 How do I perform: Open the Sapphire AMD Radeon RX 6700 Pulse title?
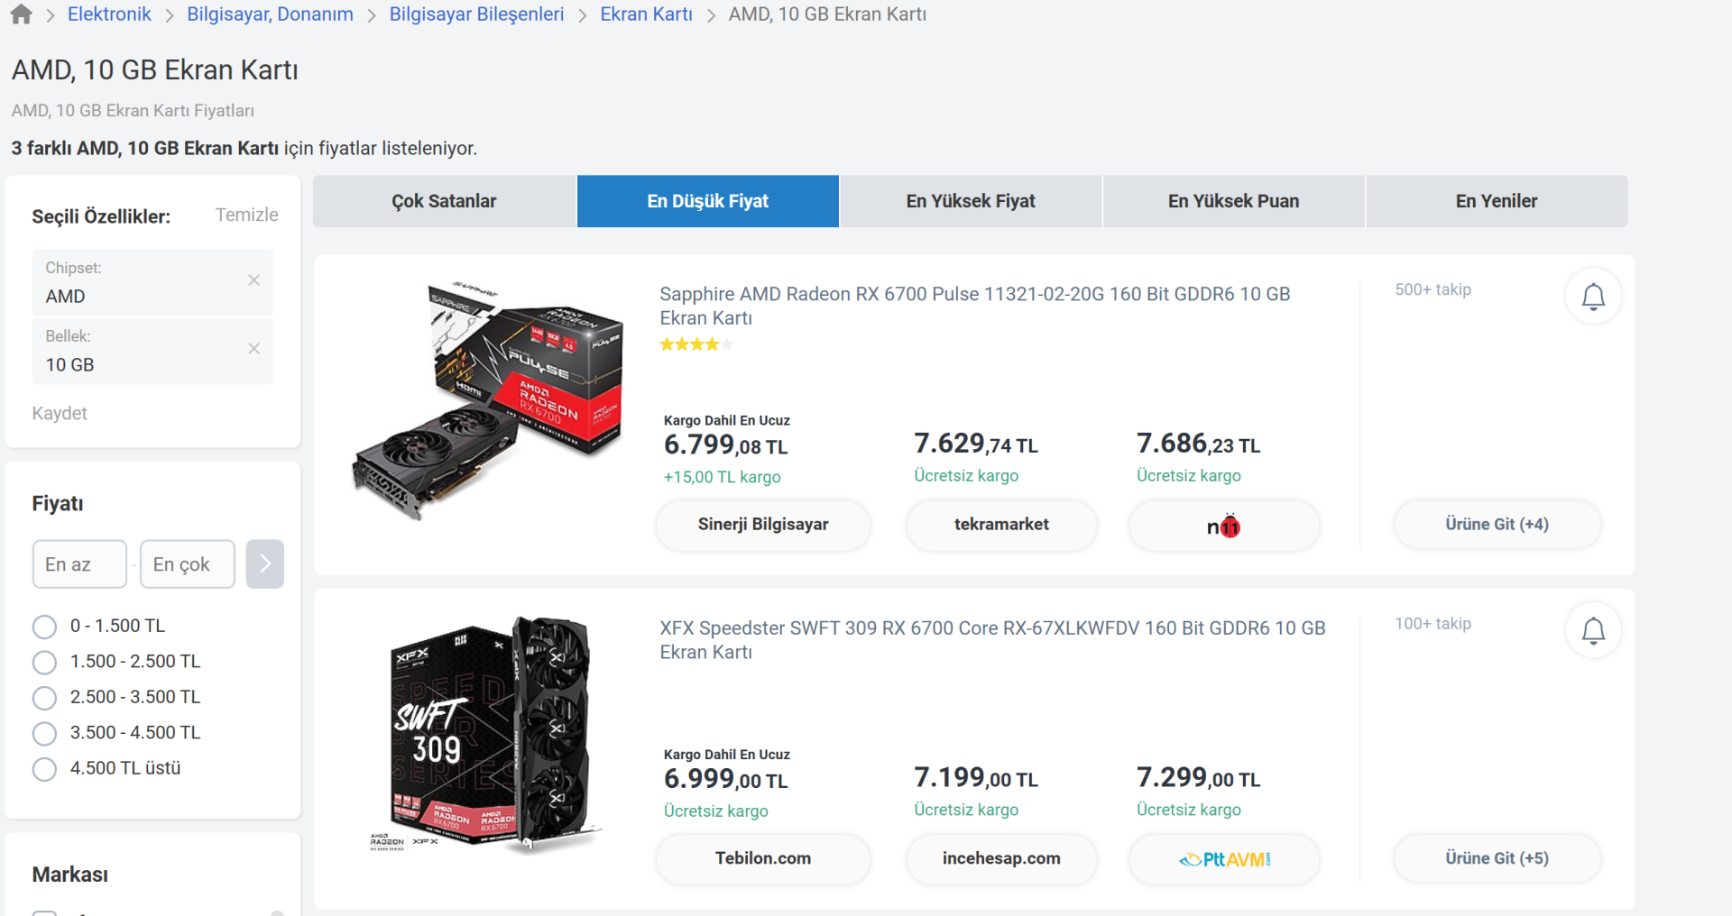pyautogui.click(x=975, y=306)
